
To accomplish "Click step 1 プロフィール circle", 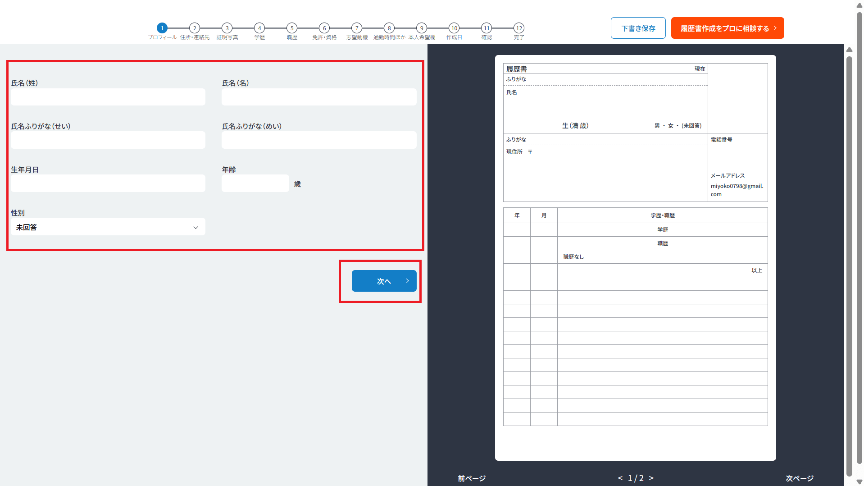I will [x=162, y=28].
